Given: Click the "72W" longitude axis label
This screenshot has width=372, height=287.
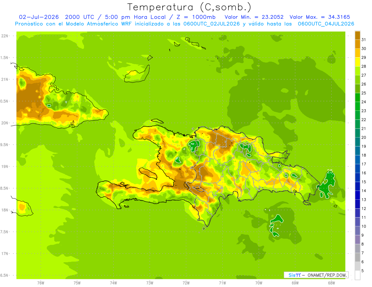Looking at the screenshot, I should pyautogui.click(x=186, y=283).
